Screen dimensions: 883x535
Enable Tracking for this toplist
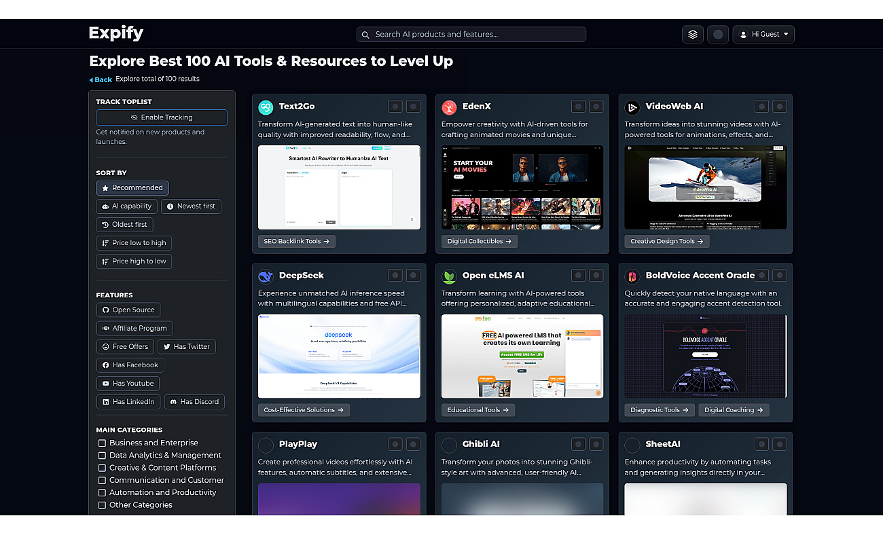(x=162, y=117)
